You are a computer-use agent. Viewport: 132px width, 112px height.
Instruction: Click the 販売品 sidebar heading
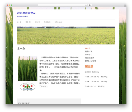(89, 67)
